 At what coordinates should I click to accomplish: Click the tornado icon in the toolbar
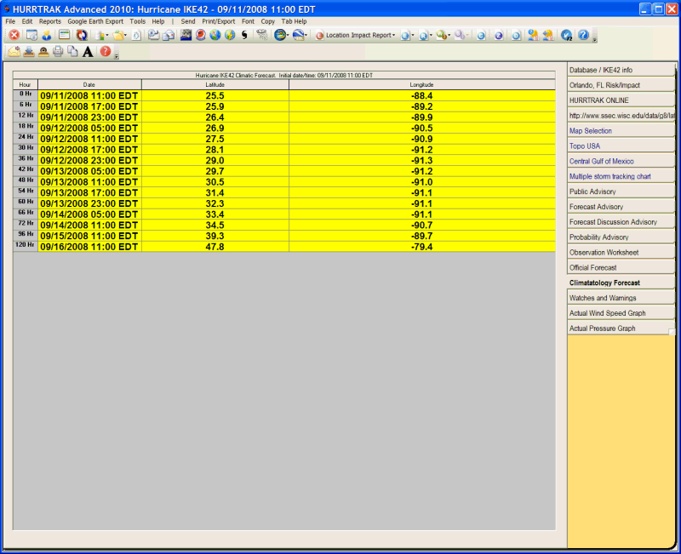pos(261,36)
